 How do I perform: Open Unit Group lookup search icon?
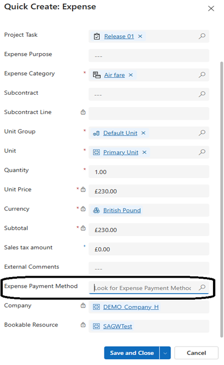coord(202,133)
